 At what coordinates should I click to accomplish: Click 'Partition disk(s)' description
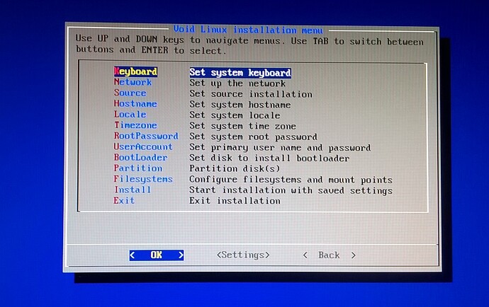235,168
